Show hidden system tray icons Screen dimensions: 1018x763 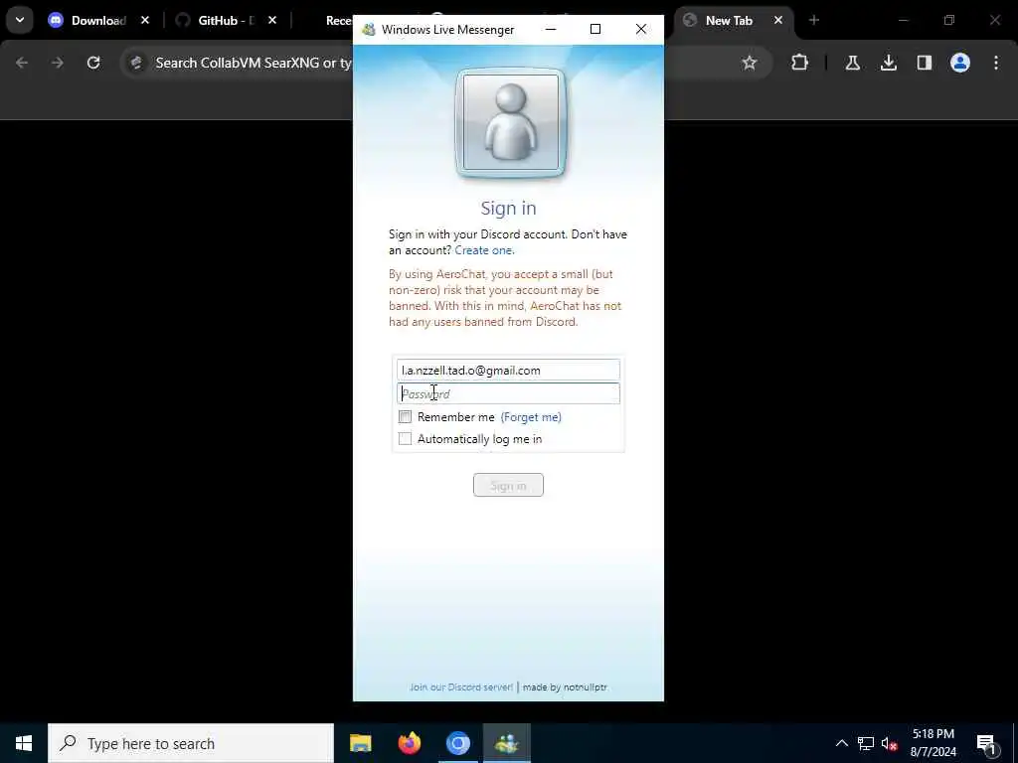841,743
